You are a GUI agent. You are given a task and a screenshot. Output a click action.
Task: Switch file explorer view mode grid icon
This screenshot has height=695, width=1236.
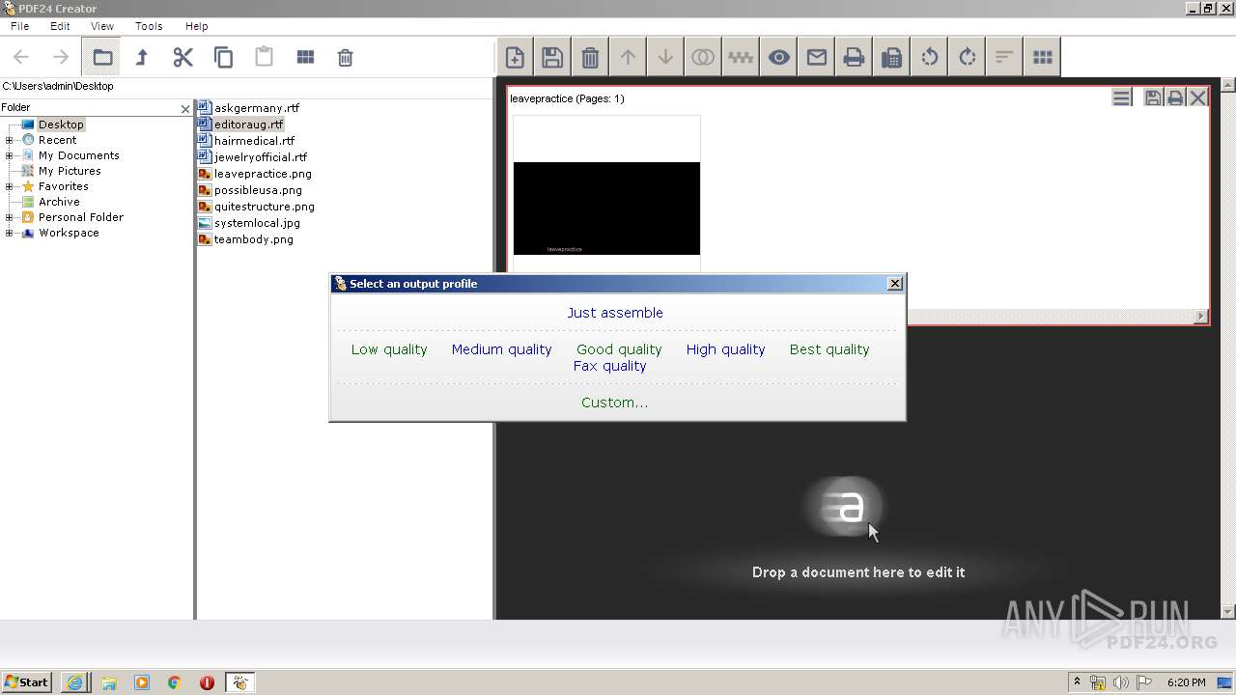305,58
